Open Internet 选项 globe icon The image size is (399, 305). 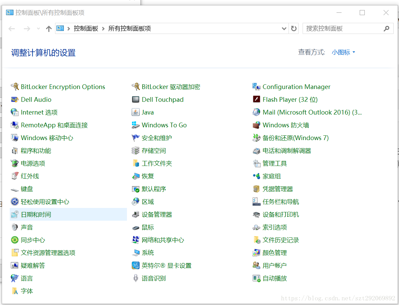coord(15,112)
